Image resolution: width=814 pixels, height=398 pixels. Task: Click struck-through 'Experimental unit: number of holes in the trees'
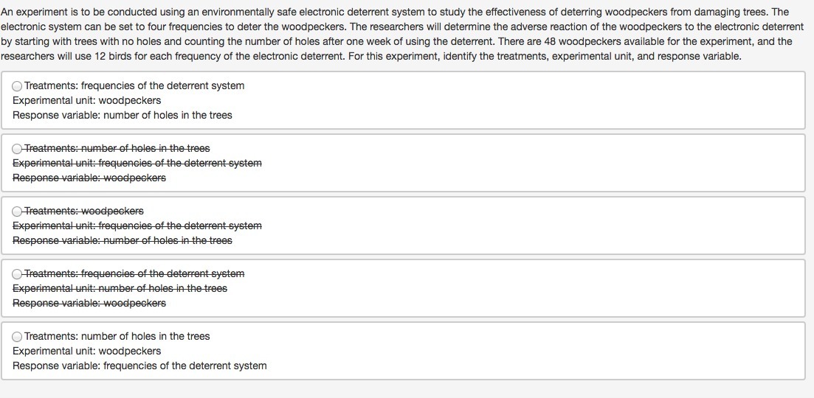tap(120, 288)
